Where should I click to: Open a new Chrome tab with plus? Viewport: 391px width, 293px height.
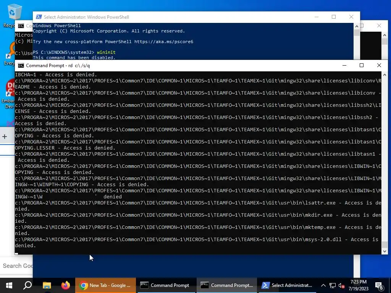point(5,137)
